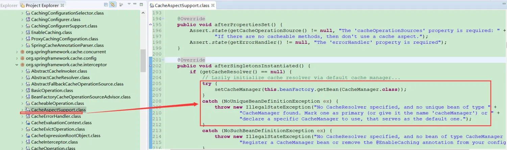This screenshot has height=150, width=507.
Task: Click the Project Explorer scrollbar up arrow
Action: pos(143,13)
